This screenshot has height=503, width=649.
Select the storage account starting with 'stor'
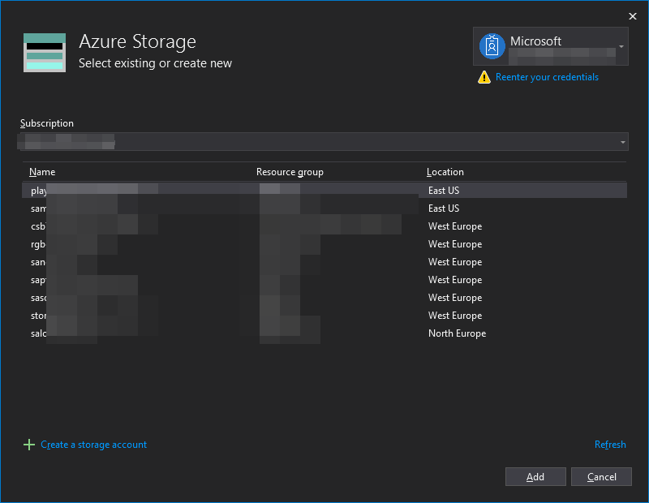point(324,315)
